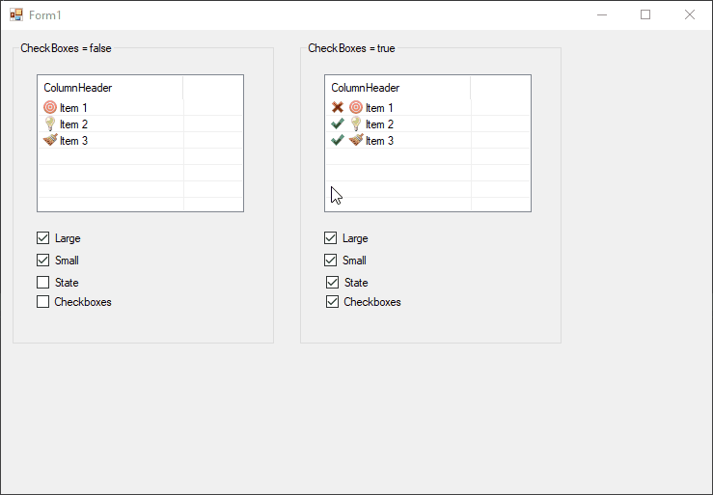Select 'Item 1' text in the left list
The image size is (713, 495).
pyautogui.click(x=73, y=108)
